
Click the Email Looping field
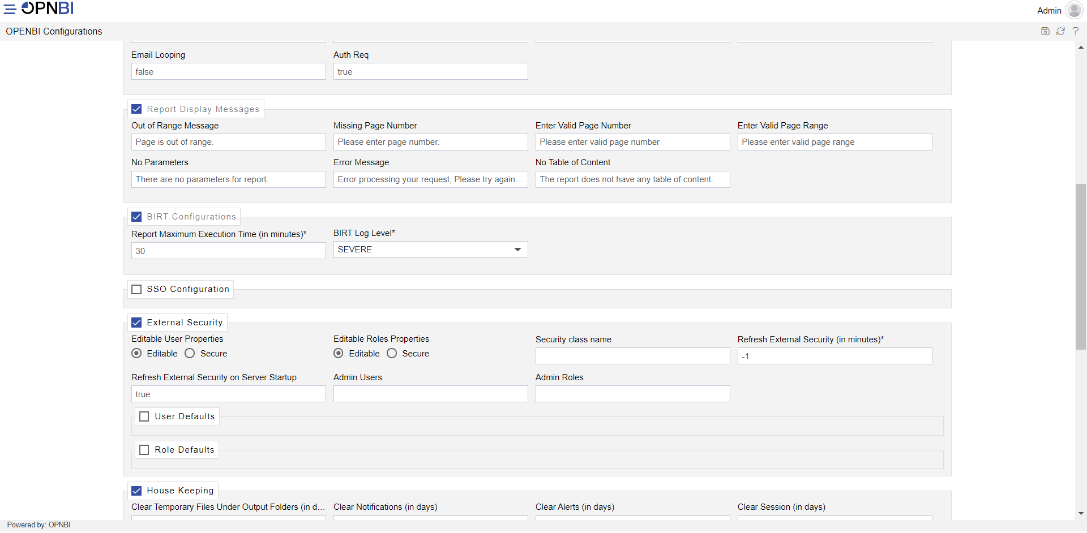pyautogui.click(x=229, y=71)
